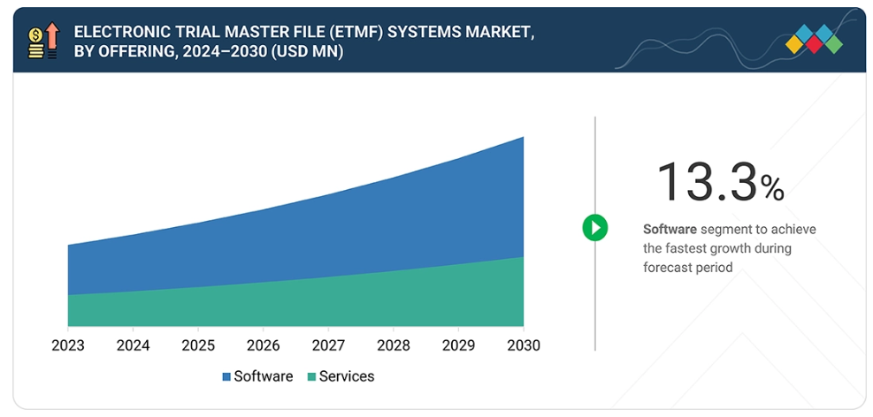873x417 pixels.
Task: Pick the 2025 year on the axis
Action: [x=198, y=345]
